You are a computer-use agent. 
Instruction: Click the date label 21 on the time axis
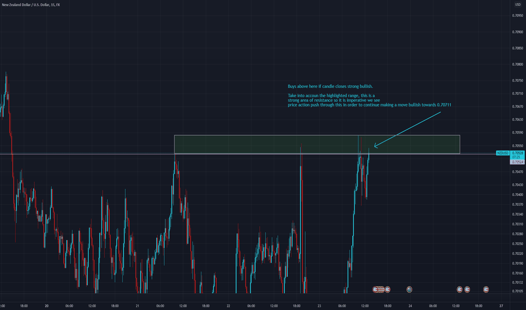click(x=138, y=305)
